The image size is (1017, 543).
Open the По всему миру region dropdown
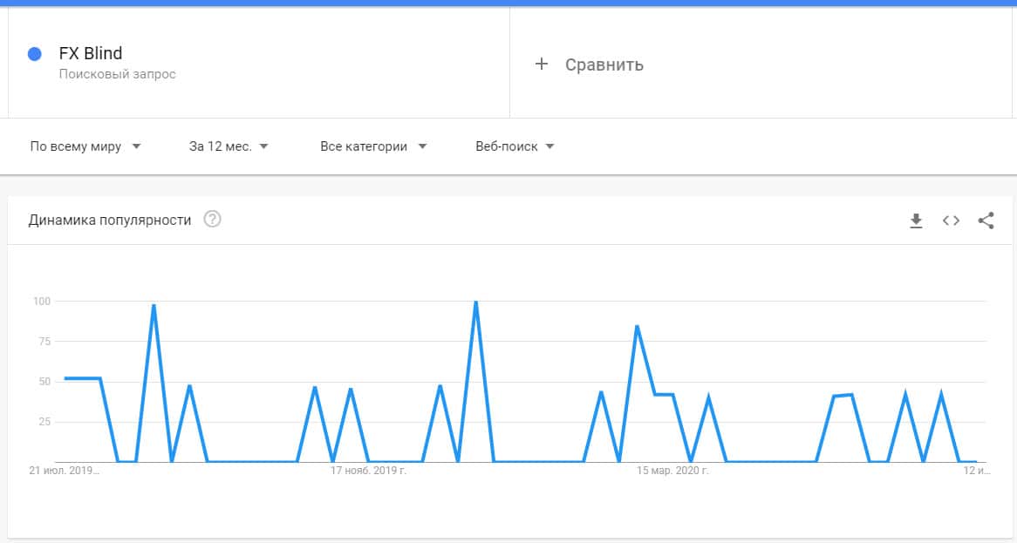pyautogui.click(x=85, y=146)
